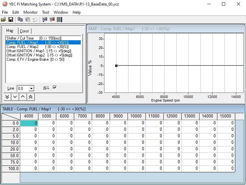Open a data file with the folder icon
The width and height of the screenshot is (246, 185).
point(4,19)
